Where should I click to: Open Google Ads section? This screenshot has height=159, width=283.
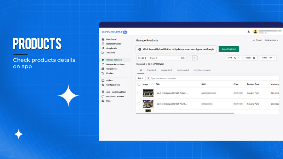tap(111, 48)
